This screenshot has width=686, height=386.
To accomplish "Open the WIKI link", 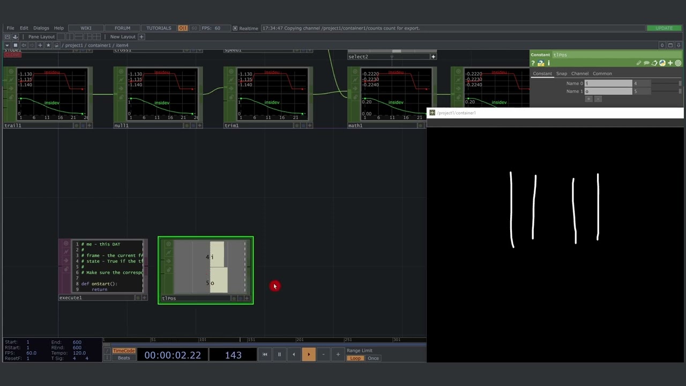I will (86, 28).
